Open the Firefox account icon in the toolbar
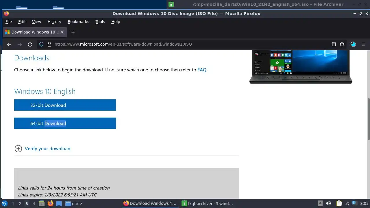 click(x=353, y=44)
